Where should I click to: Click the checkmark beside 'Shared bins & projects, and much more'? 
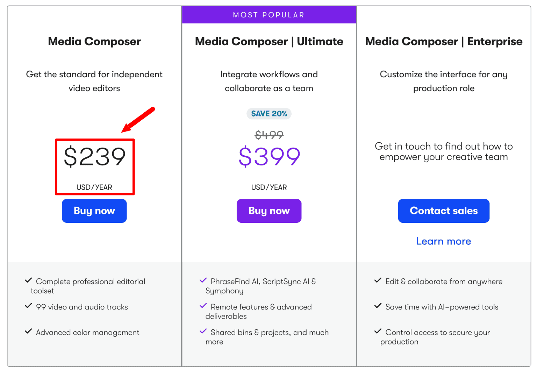coord(203,331)
